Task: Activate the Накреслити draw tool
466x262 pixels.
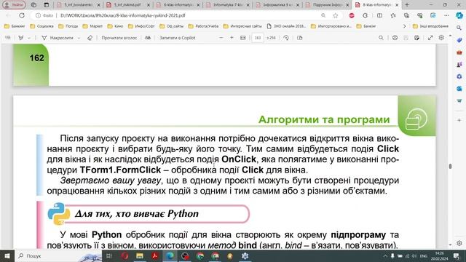Action: click(58, 38)
